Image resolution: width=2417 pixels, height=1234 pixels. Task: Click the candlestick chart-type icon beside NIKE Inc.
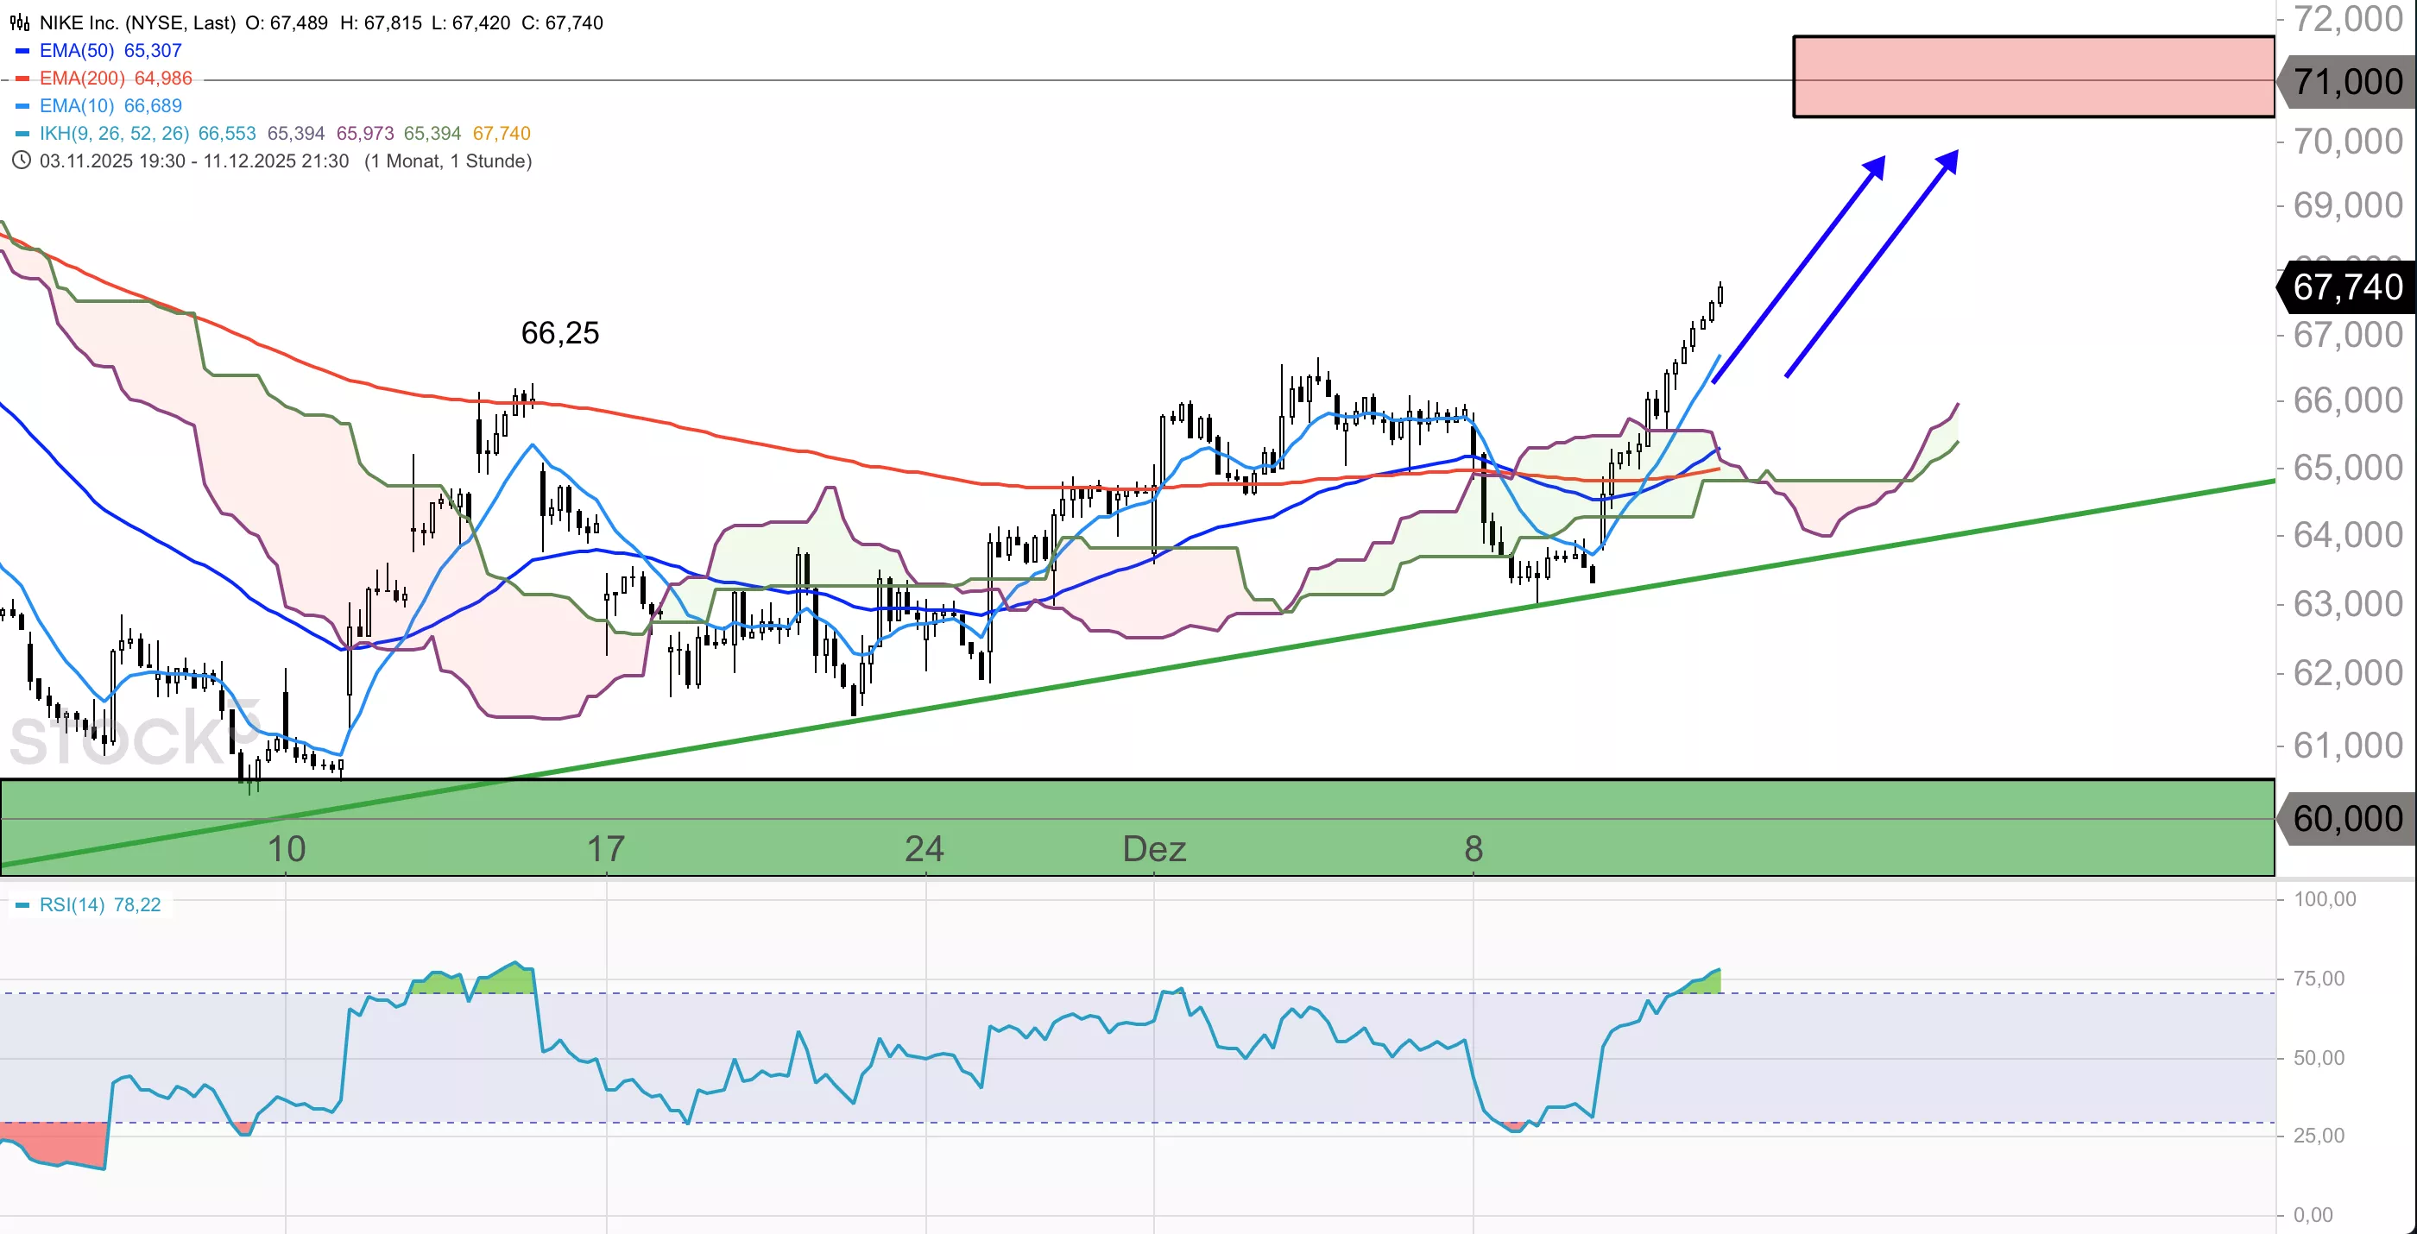20,22
